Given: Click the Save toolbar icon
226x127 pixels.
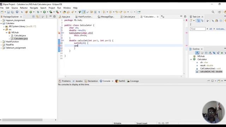Looking at the screenshot, I should point(8,12).
